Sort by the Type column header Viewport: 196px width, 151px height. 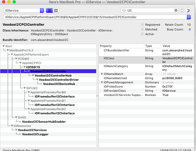[x=153, y=46]
